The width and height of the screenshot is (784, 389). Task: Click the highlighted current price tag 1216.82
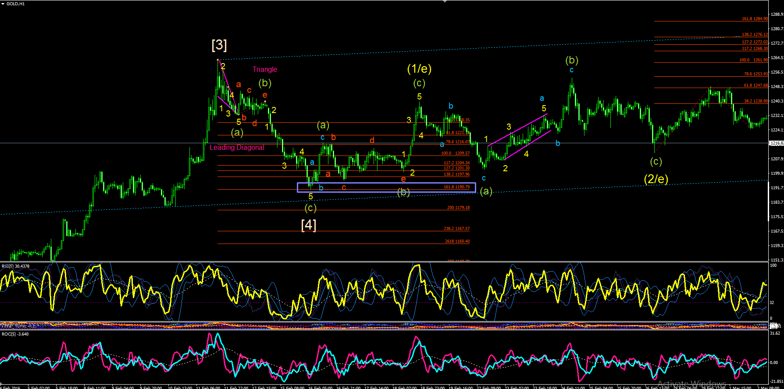tap(777, 143)
